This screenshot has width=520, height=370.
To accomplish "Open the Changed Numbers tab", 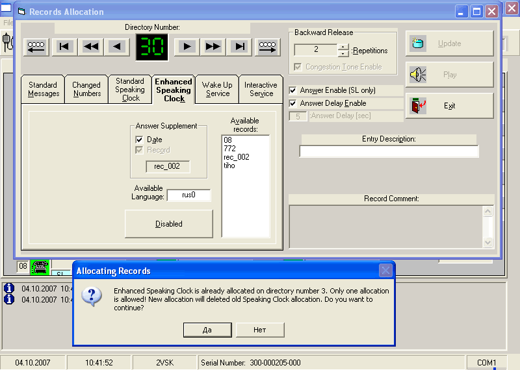I will coord(86,90).
